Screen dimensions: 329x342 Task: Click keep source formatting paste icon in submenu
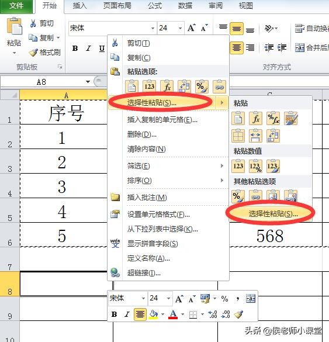291,118
